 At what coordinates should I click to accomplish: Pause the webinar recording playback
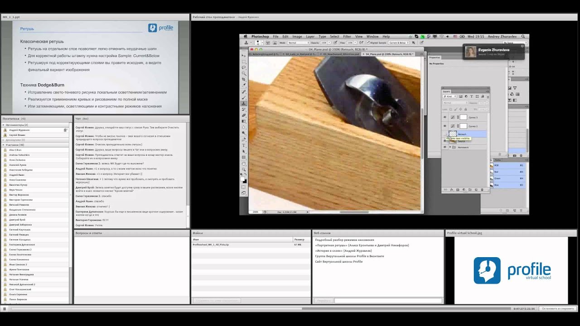[x=5, y=309]
